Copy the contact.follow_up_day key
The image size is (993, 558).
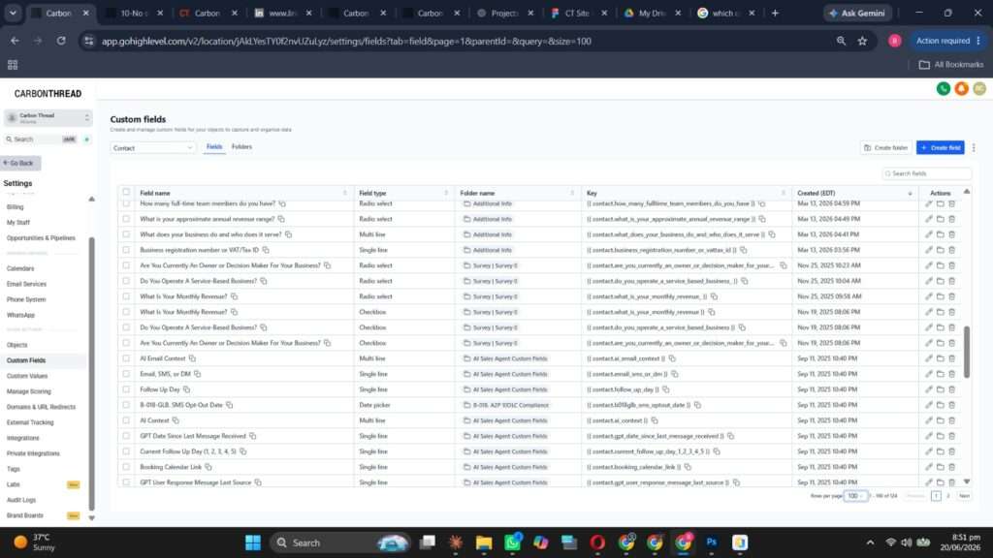(665, 389)
